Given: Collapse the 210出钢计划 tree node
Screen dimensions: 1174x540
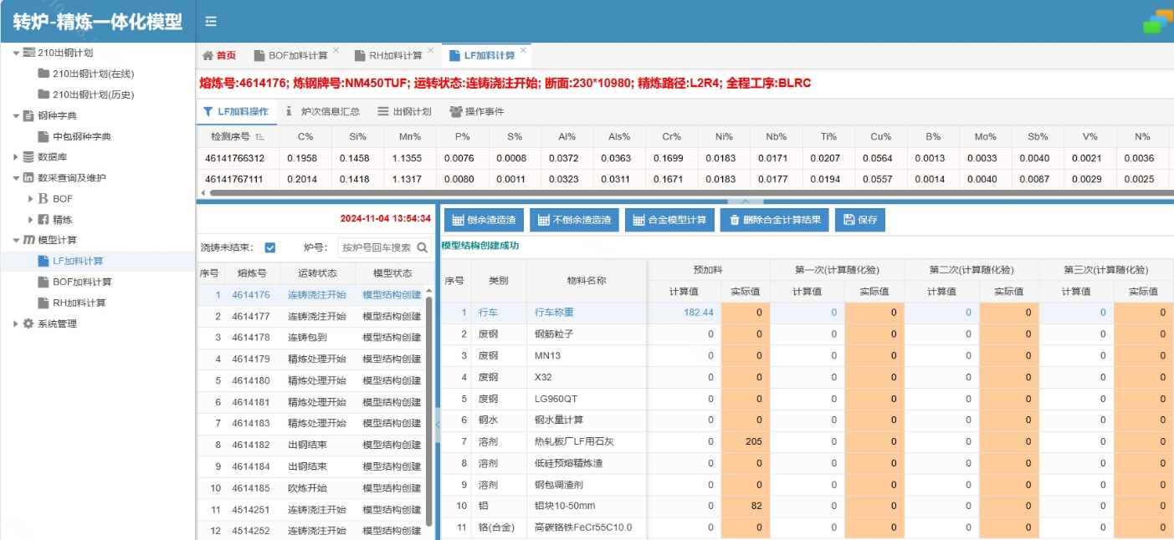Looking at the screenshot, I should [x=16, y=53].
